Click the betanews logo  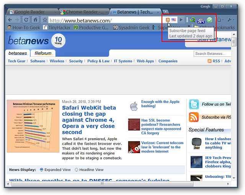click(28, 41)
